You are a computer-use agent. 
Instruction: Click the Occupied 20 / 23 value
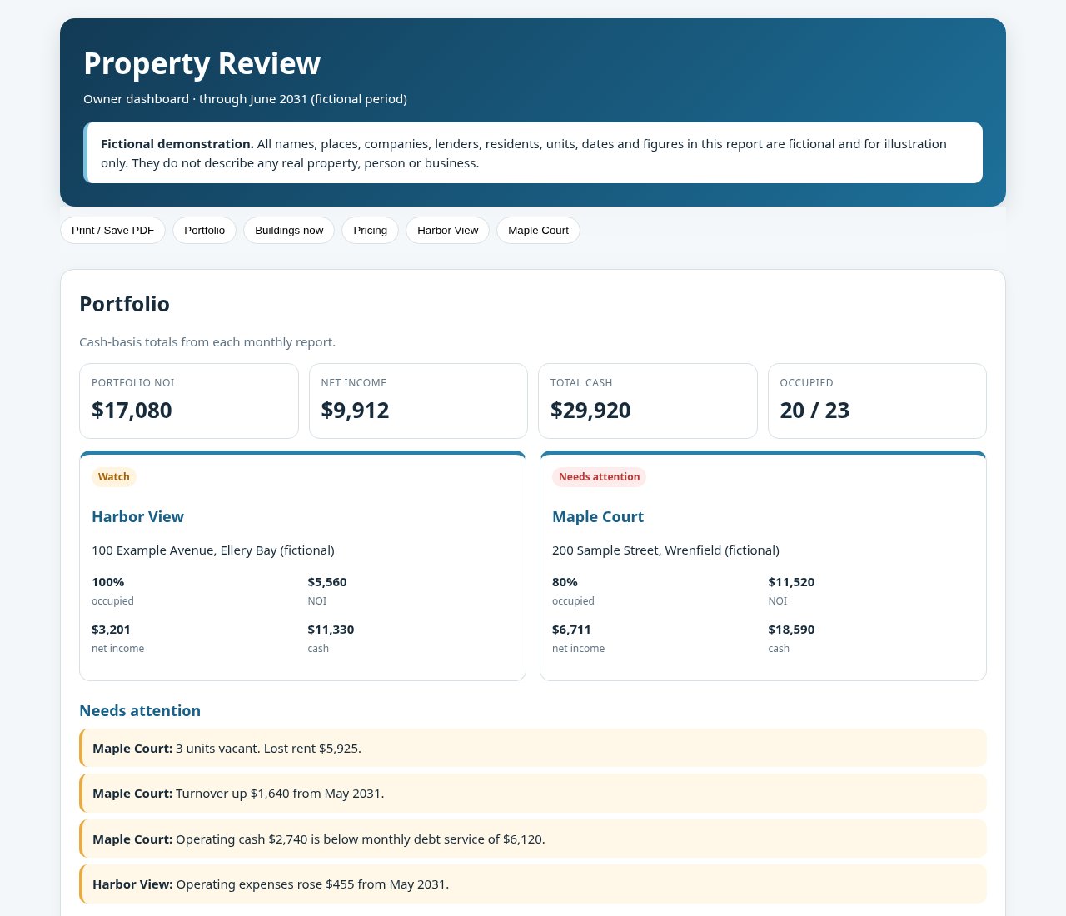click(814, 411)
